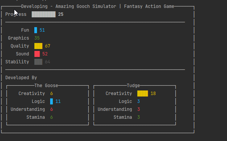
Task: Click the gray Stability stat bar
Action: click(x=38, y=62)
